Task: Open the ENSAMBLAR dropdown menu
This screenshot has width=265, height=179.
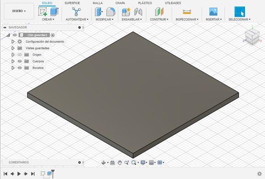Action: [132, 20]
